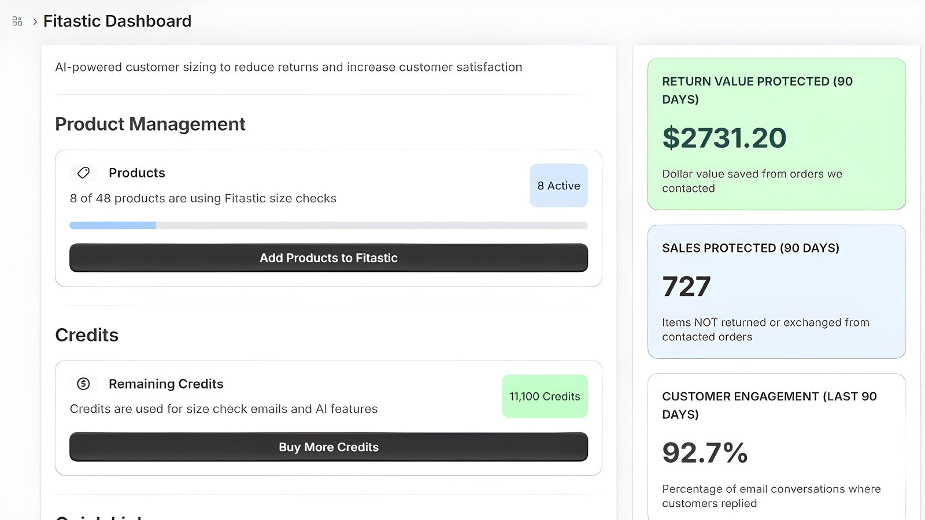Select the Fitastic Dashboard page title

pos(117,21)
